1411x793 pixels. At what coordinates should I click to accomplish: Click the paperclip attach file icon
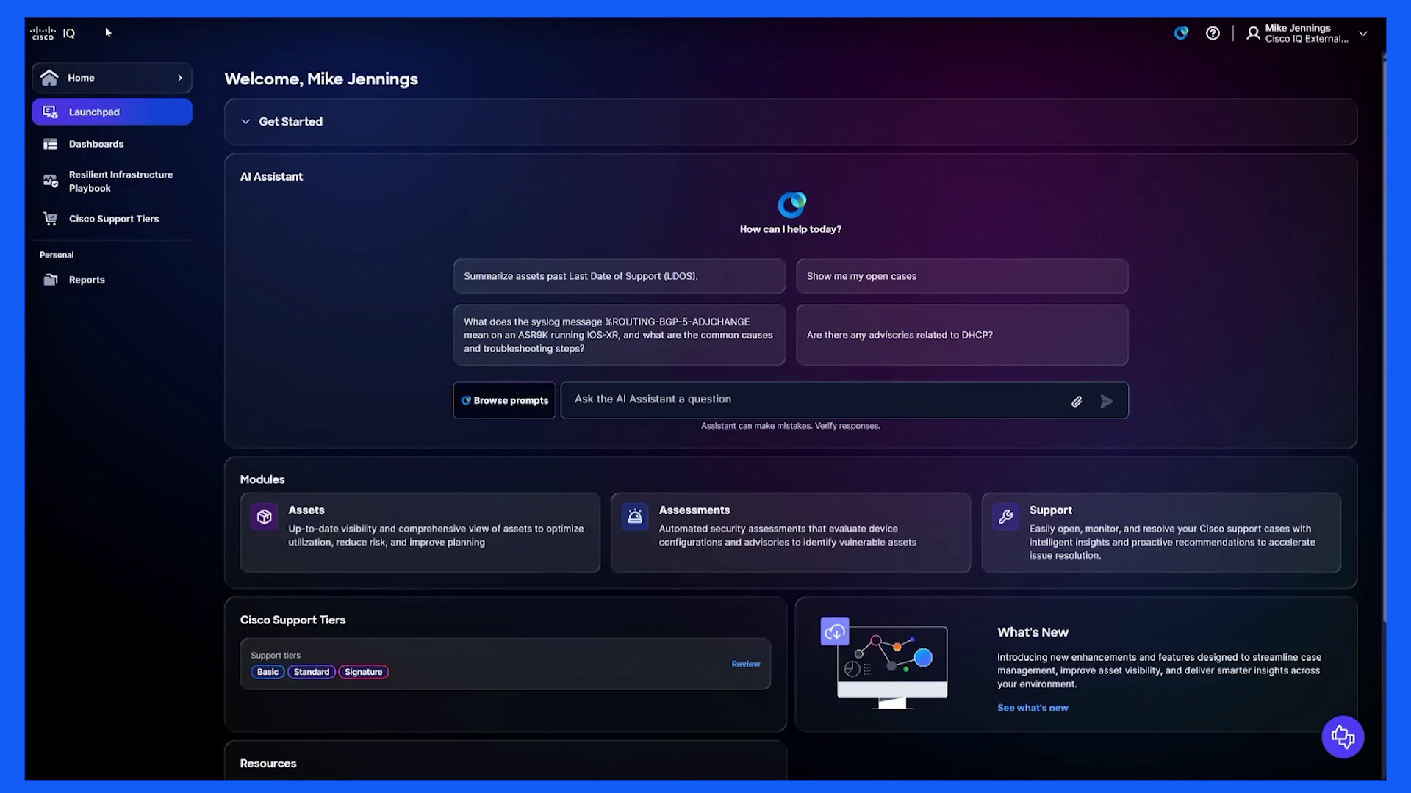1077,401
